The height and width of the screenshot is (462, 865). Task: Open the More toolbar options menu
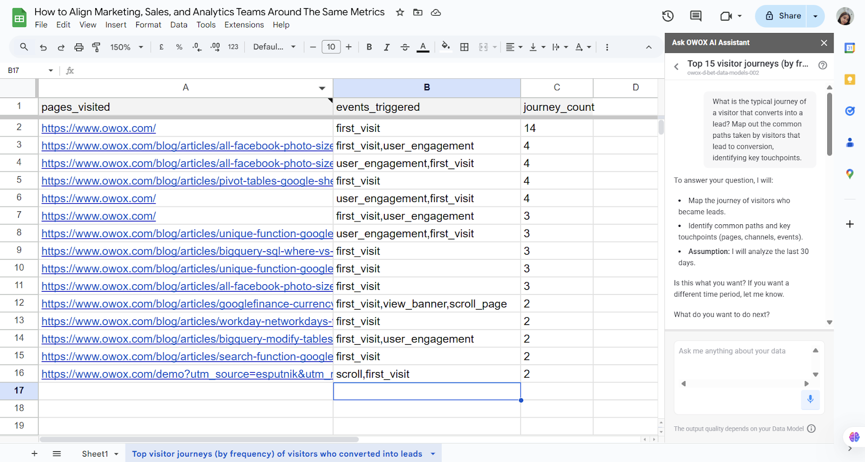pyautogui.click(x=607, y=47)
